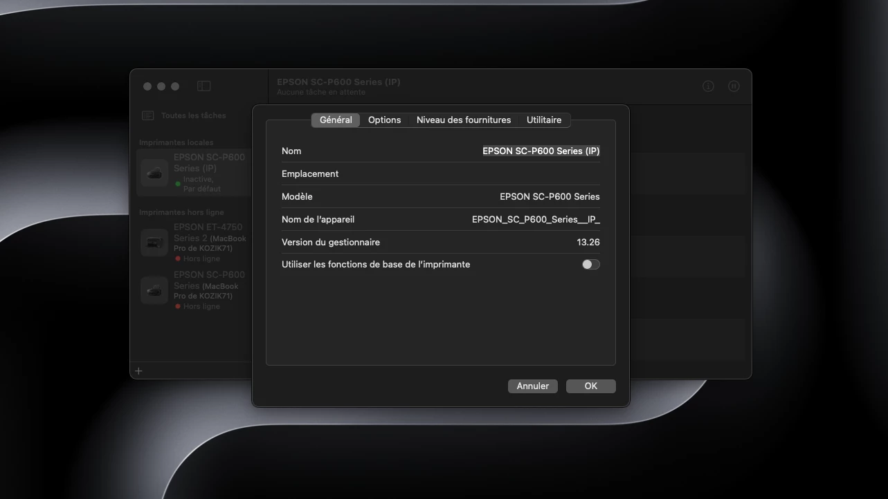Select the Utilitaire tab
This screenshot has width=888, height=499.
[x=544, y=120]
